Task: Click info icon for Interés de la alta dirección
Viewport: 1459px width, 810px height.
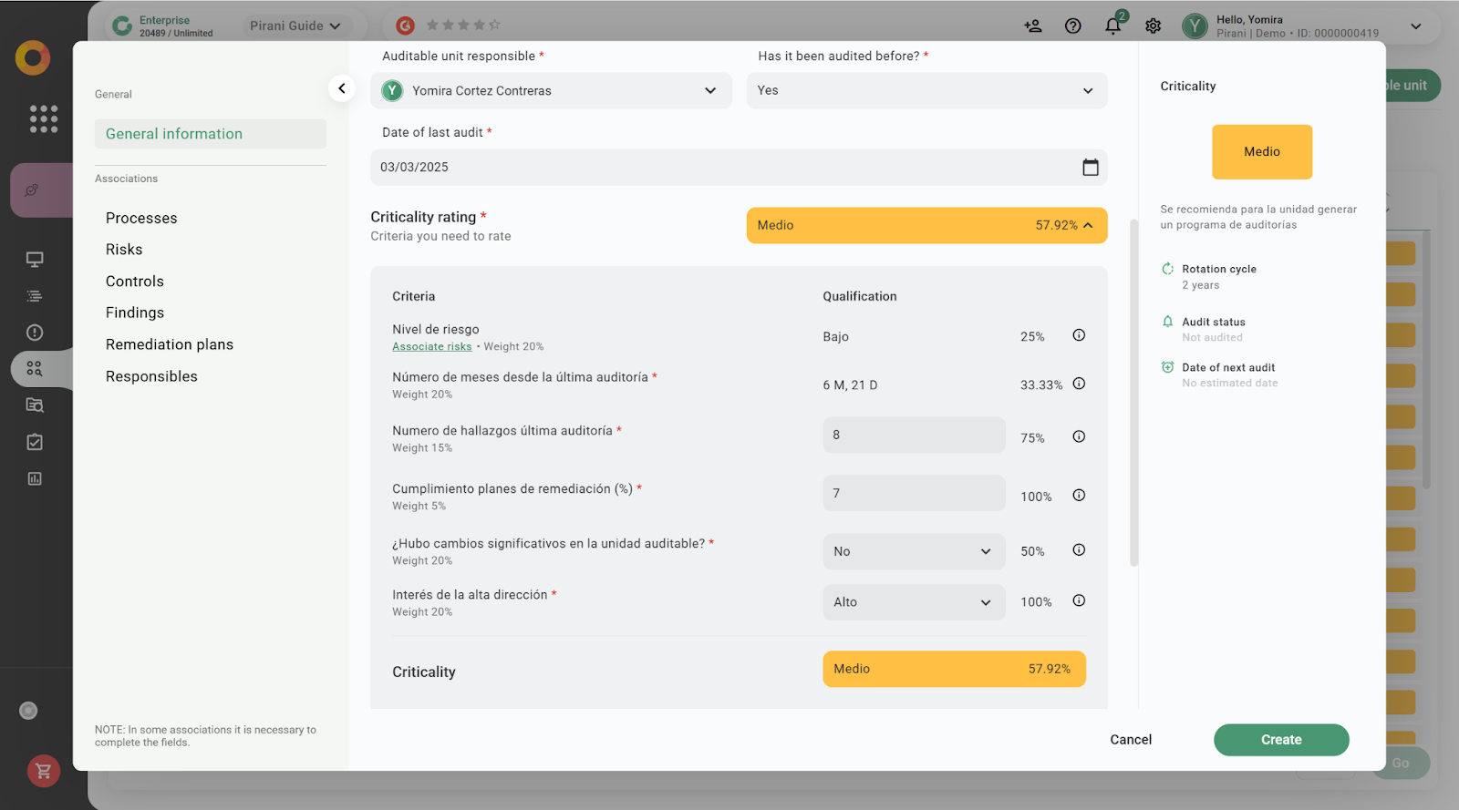Action: [1079, 601]
